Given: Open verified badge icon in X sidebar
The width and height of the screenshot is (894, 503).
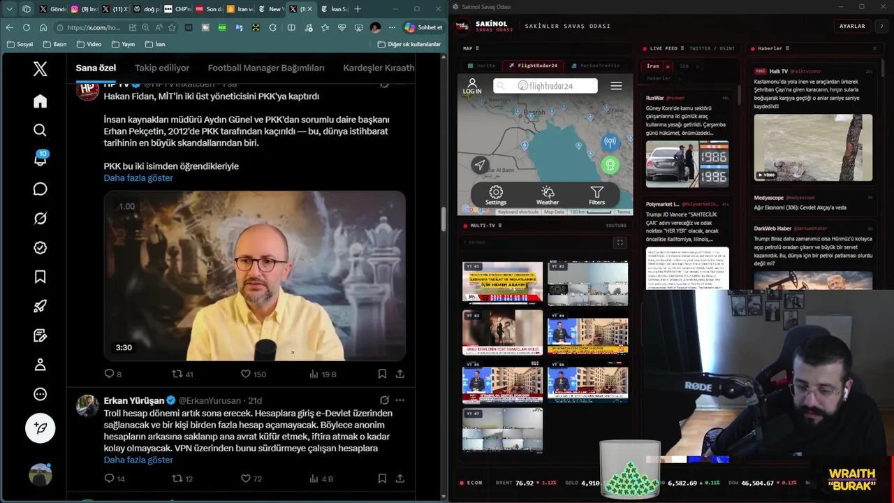Looking at the screenshot, I should (40, 248).
